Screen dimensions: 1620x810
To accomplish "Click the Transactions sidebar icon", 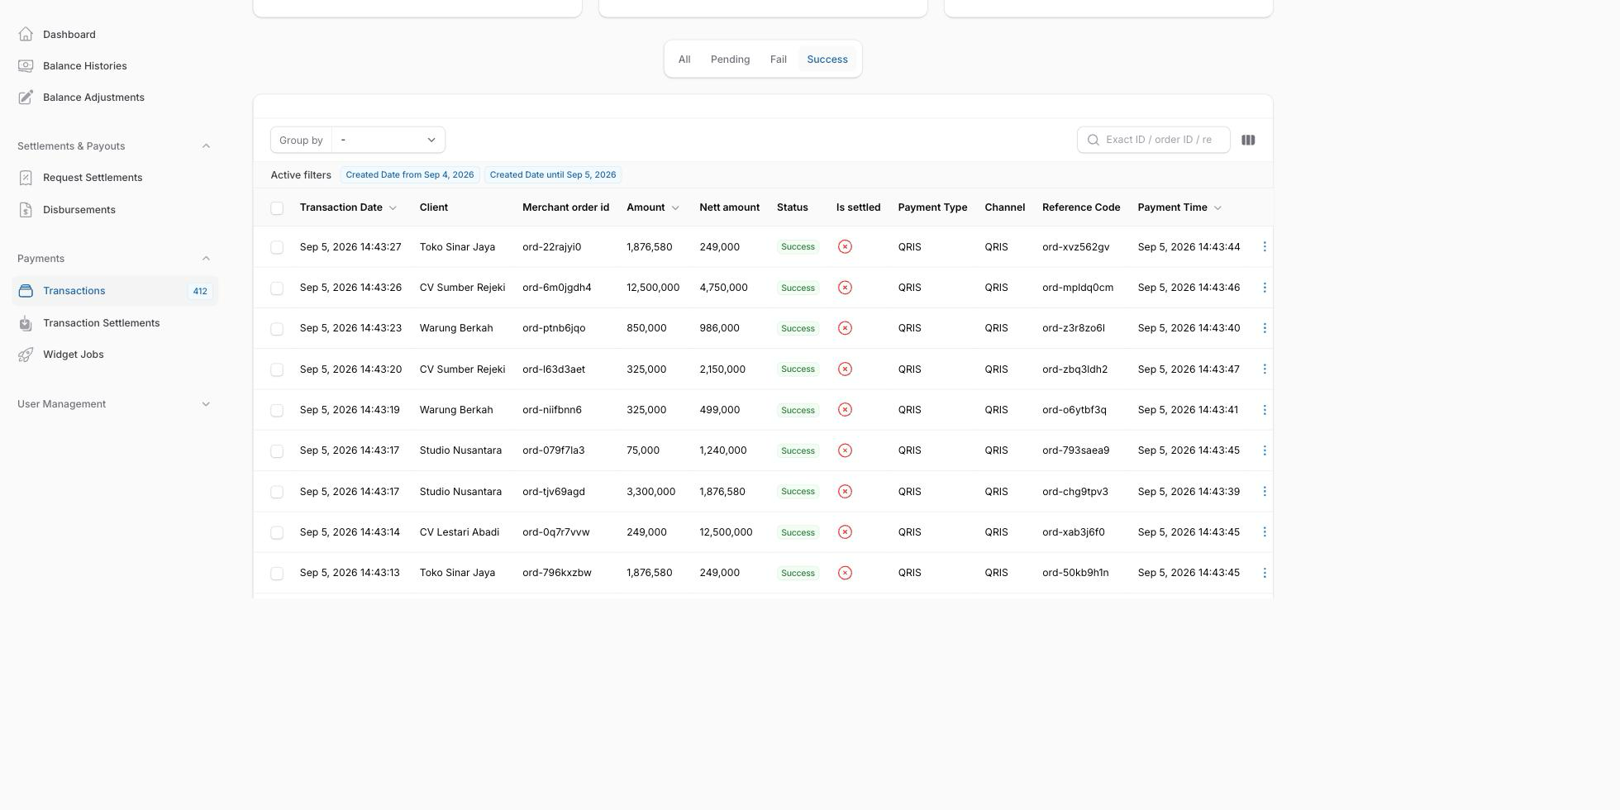I will 26,291.
